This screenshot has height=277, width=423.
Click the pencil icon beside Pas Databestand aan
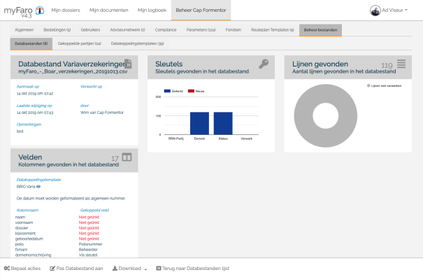pos(52,268)
